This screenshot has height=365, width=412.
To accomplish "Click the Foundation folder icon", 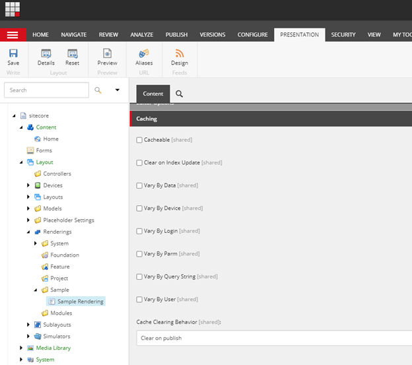I will tap(45, 255).
